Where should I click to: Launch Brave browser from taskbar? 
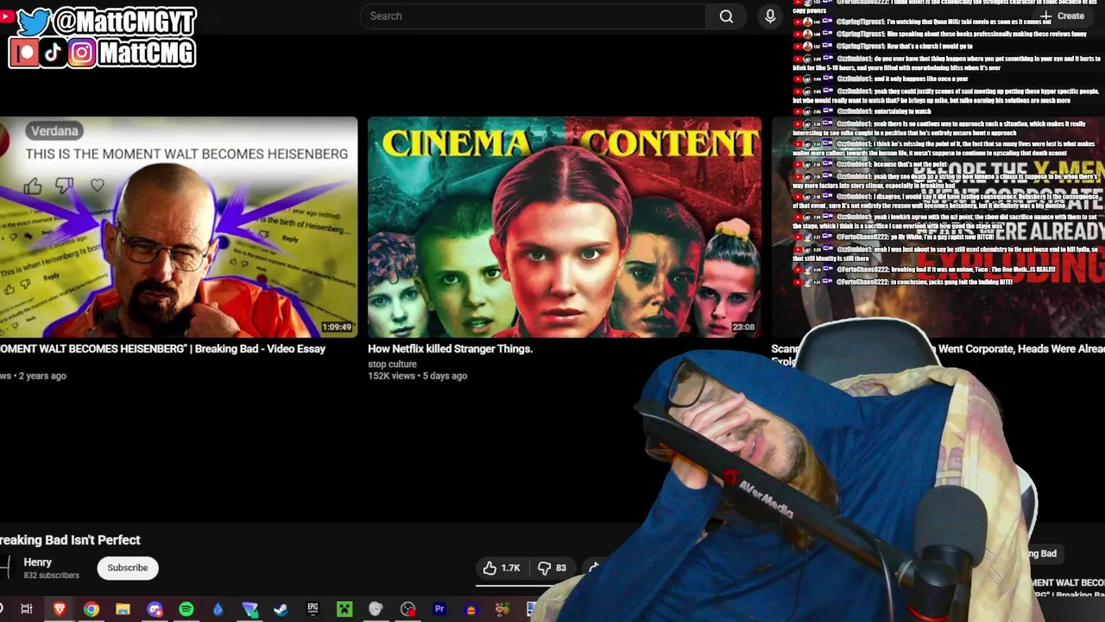(x=59, y=609)
